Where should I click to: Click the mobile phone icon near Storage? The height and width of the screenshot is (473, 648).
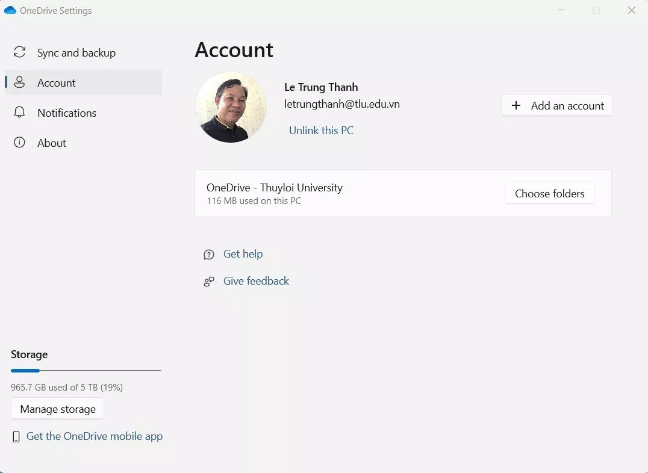click(x=16, y=437)
